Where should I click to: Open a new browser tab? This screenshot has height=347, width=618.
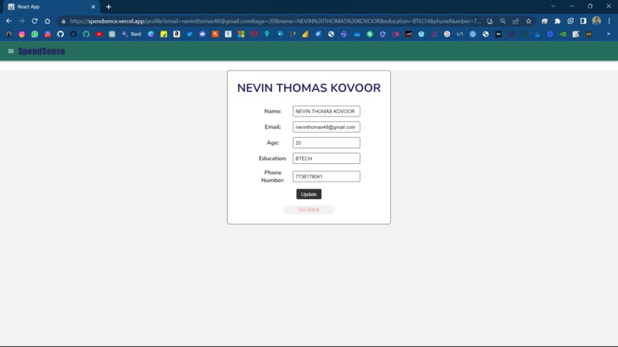108,7
